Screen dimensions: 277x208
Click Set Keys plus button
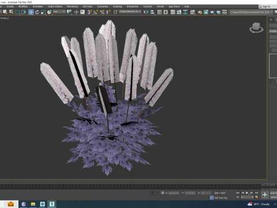coord(265,195)
